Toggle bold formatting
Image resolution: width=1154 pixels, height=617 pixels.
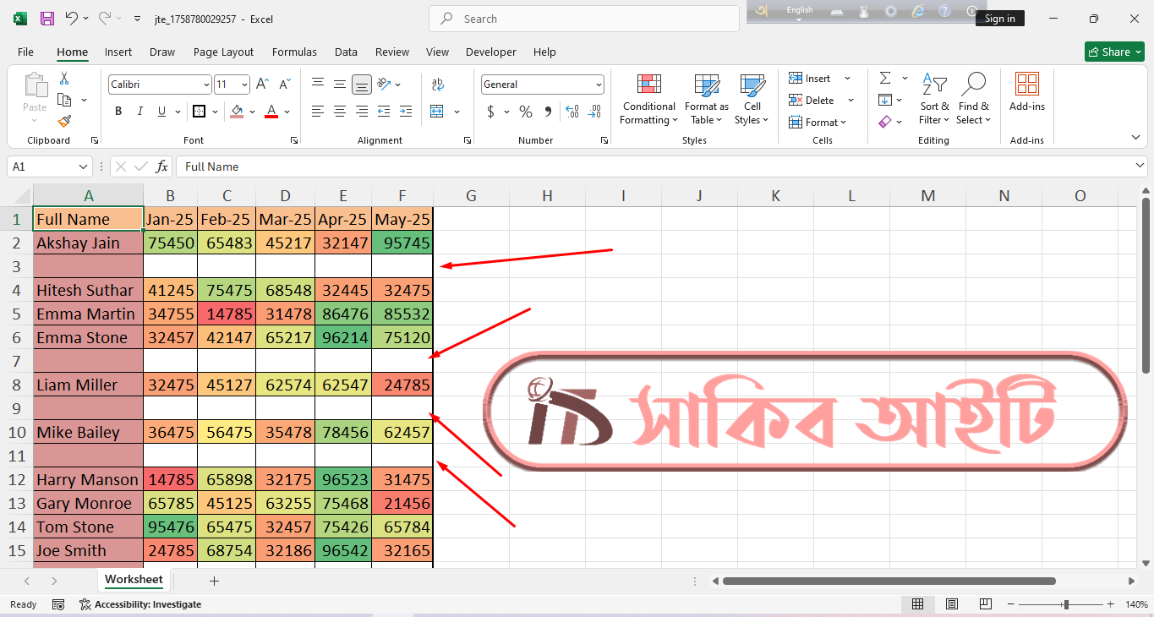click(x=118, y=111)
